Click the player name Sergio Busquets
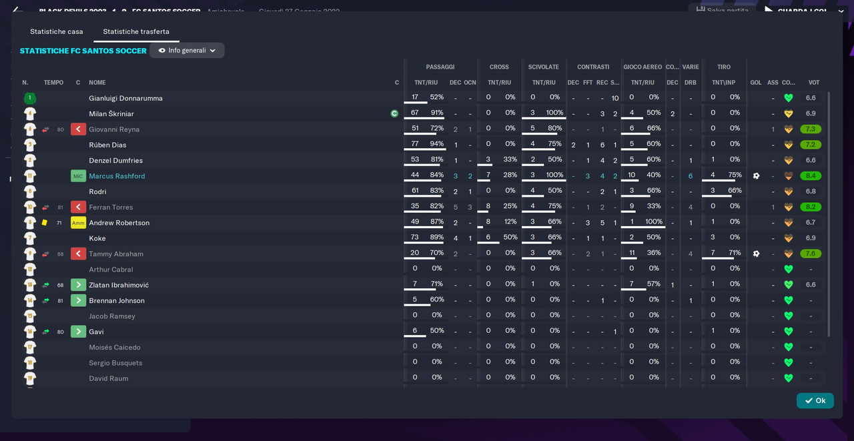Screen dimensions: 854x441 coord(116,363)
